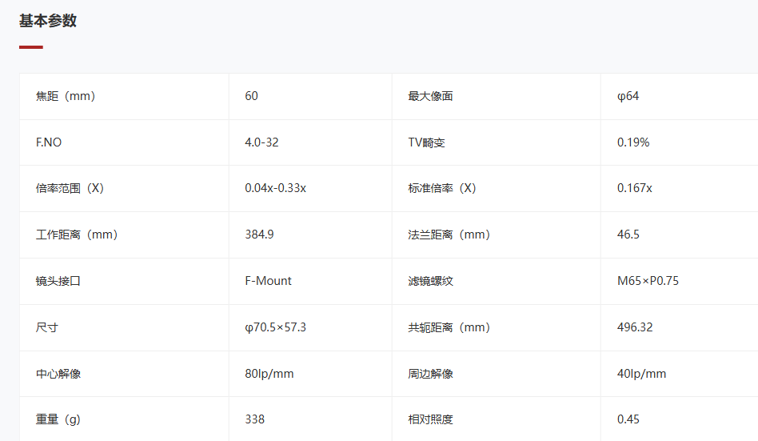Click the 倍率范围（X）label cell
Screen dimensions: 758x441
pos(124,188)
